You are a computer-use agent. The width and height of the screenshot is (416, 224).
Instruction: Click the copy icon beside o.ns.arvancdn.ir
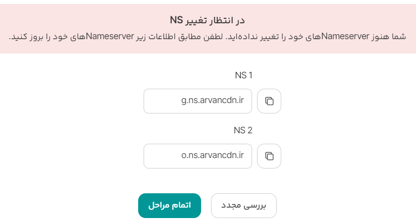(269, 156)
